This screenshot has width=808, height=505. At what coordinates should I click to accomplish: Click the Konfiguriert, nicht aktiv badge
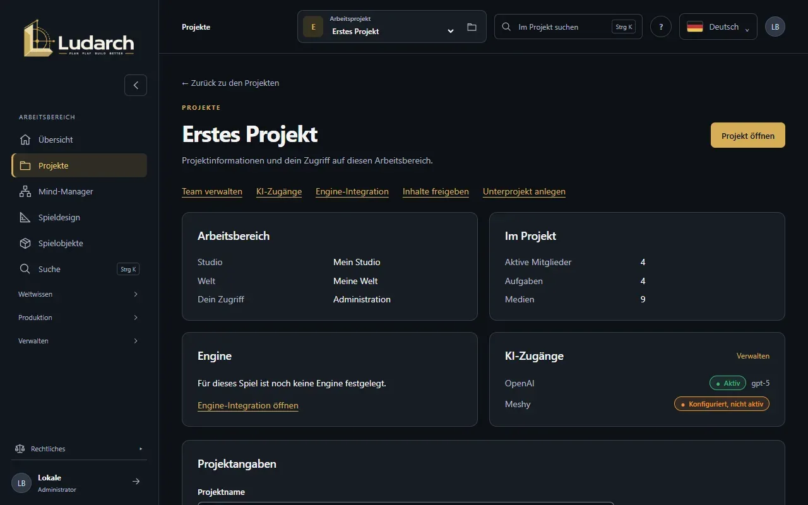point(722,404)
